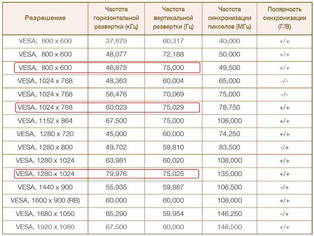Select the 37,879 horizontal frequency value
314x236 pixels.
point(116,41)
